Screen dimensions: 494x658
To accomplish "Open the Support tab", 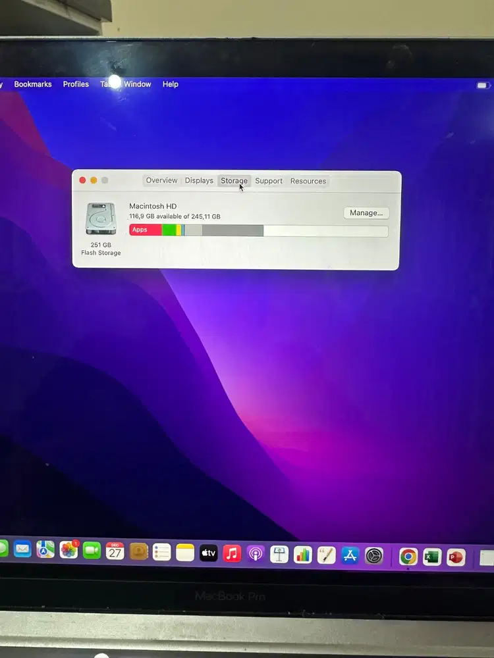I will (x=269, y=181).
